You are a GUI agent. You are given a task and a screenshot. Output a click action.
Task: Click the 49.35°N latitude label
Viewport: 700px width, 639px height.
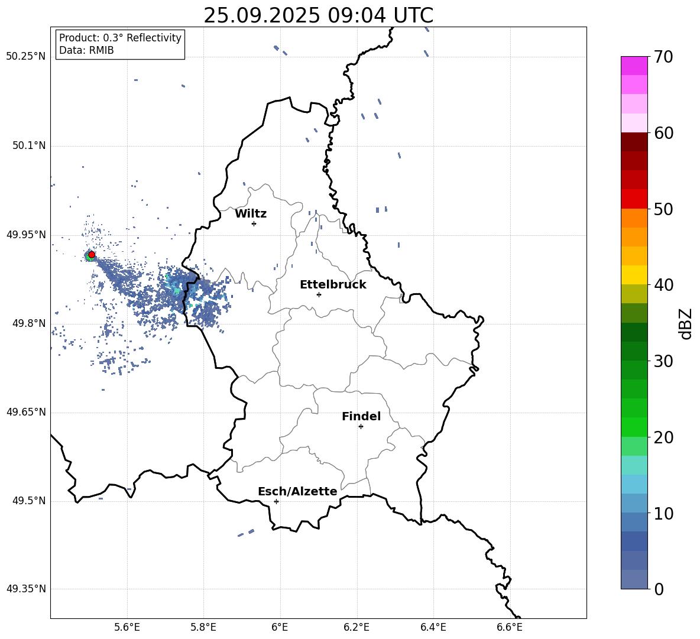pos(26,589)
